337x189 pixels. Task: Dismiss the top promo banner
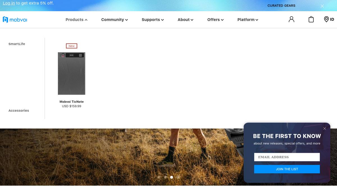(x=322, y=6)
